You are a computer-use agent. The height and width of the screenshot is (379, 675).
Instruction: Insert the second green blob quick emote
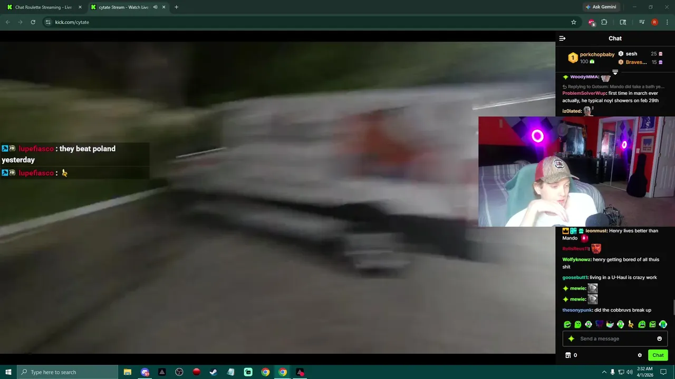click(x=578, y=325)
